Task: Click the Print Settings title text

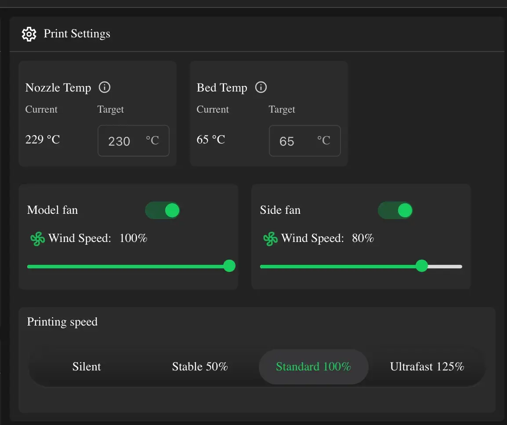Action: 77,34
